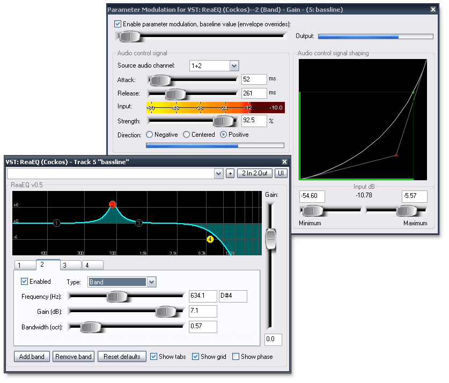Switch to band tab 1
449x383 pixels.
point(25,265)
